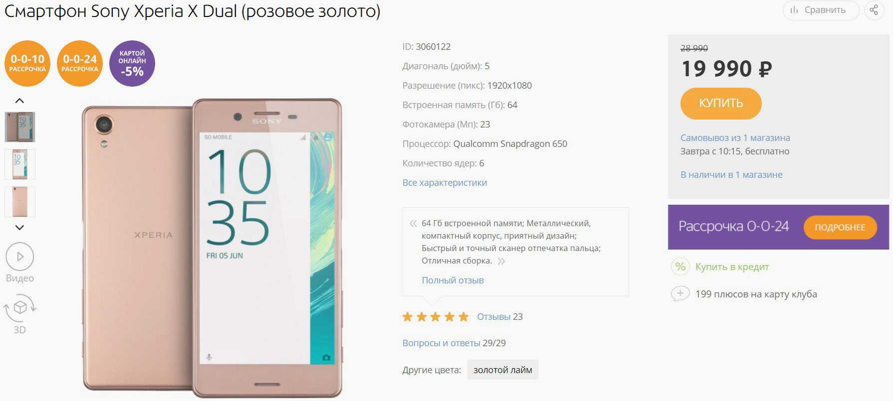This screenshot has height=401, width=893.
Task: Select the back-view pink phone thumbnail
Action: click(x=20, y=202)
